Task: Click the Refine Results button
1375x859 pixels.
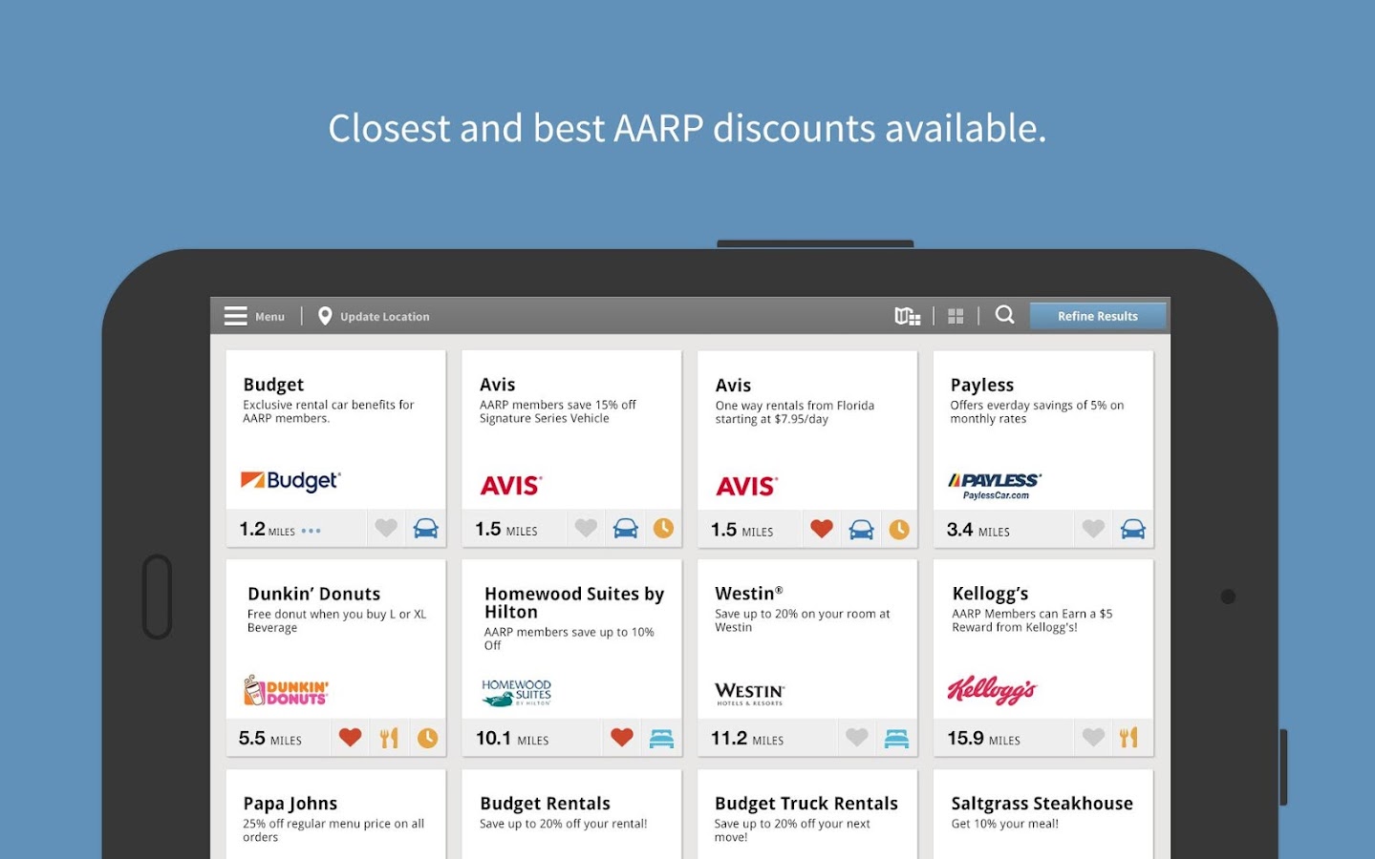Action: click(x=1098, y=316)
